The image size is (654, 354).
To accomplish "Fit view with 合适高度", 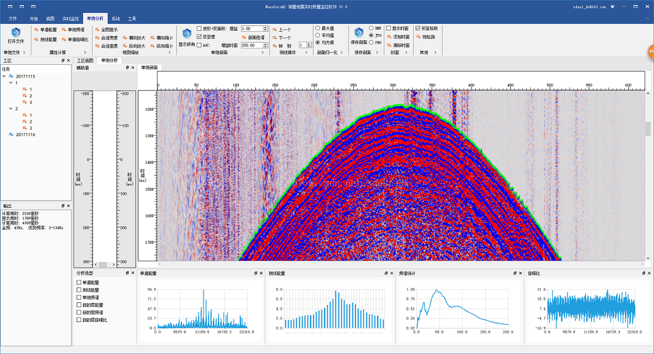I will click(106, 46).
